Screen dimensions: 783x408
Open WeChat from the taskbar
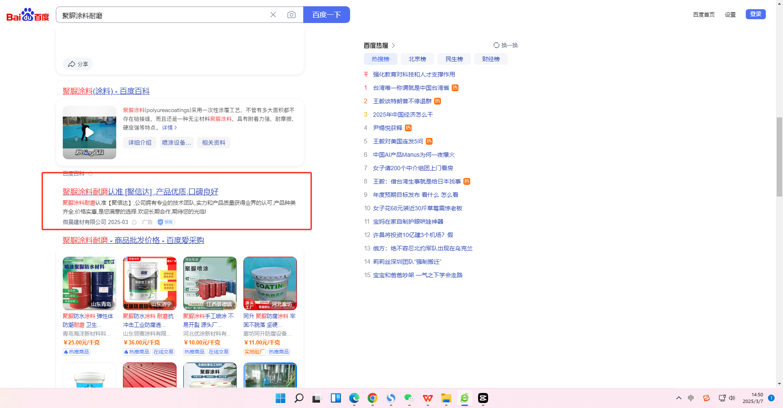[409, 398]
